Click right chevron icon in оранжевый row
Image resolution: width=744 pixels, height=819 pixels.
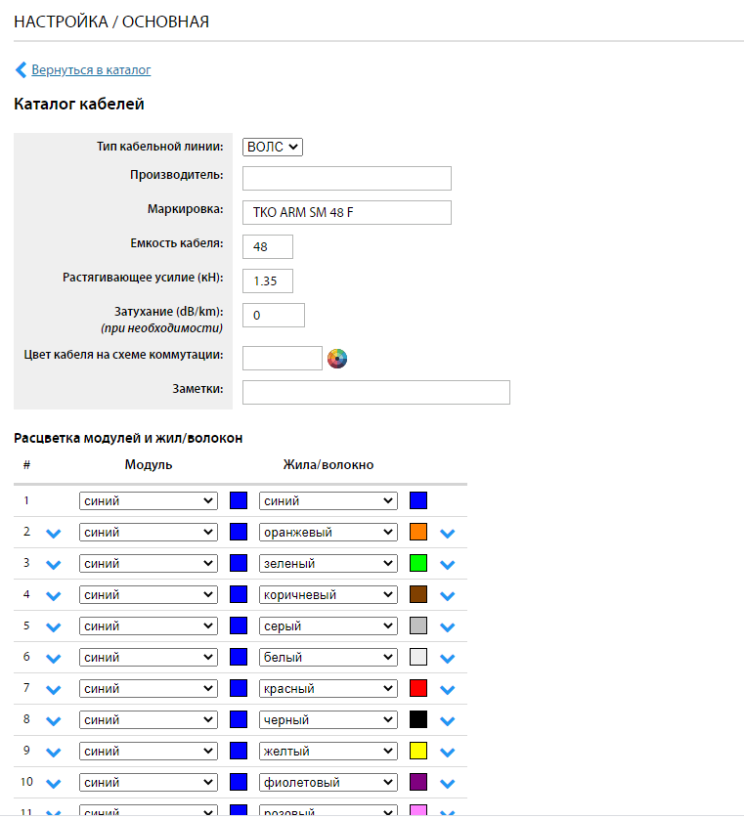point(447,534)
